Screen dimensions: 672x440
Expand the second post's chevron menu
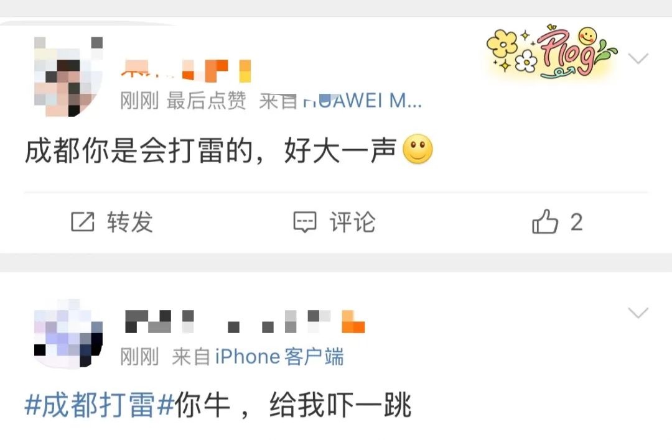pos(638,313)
